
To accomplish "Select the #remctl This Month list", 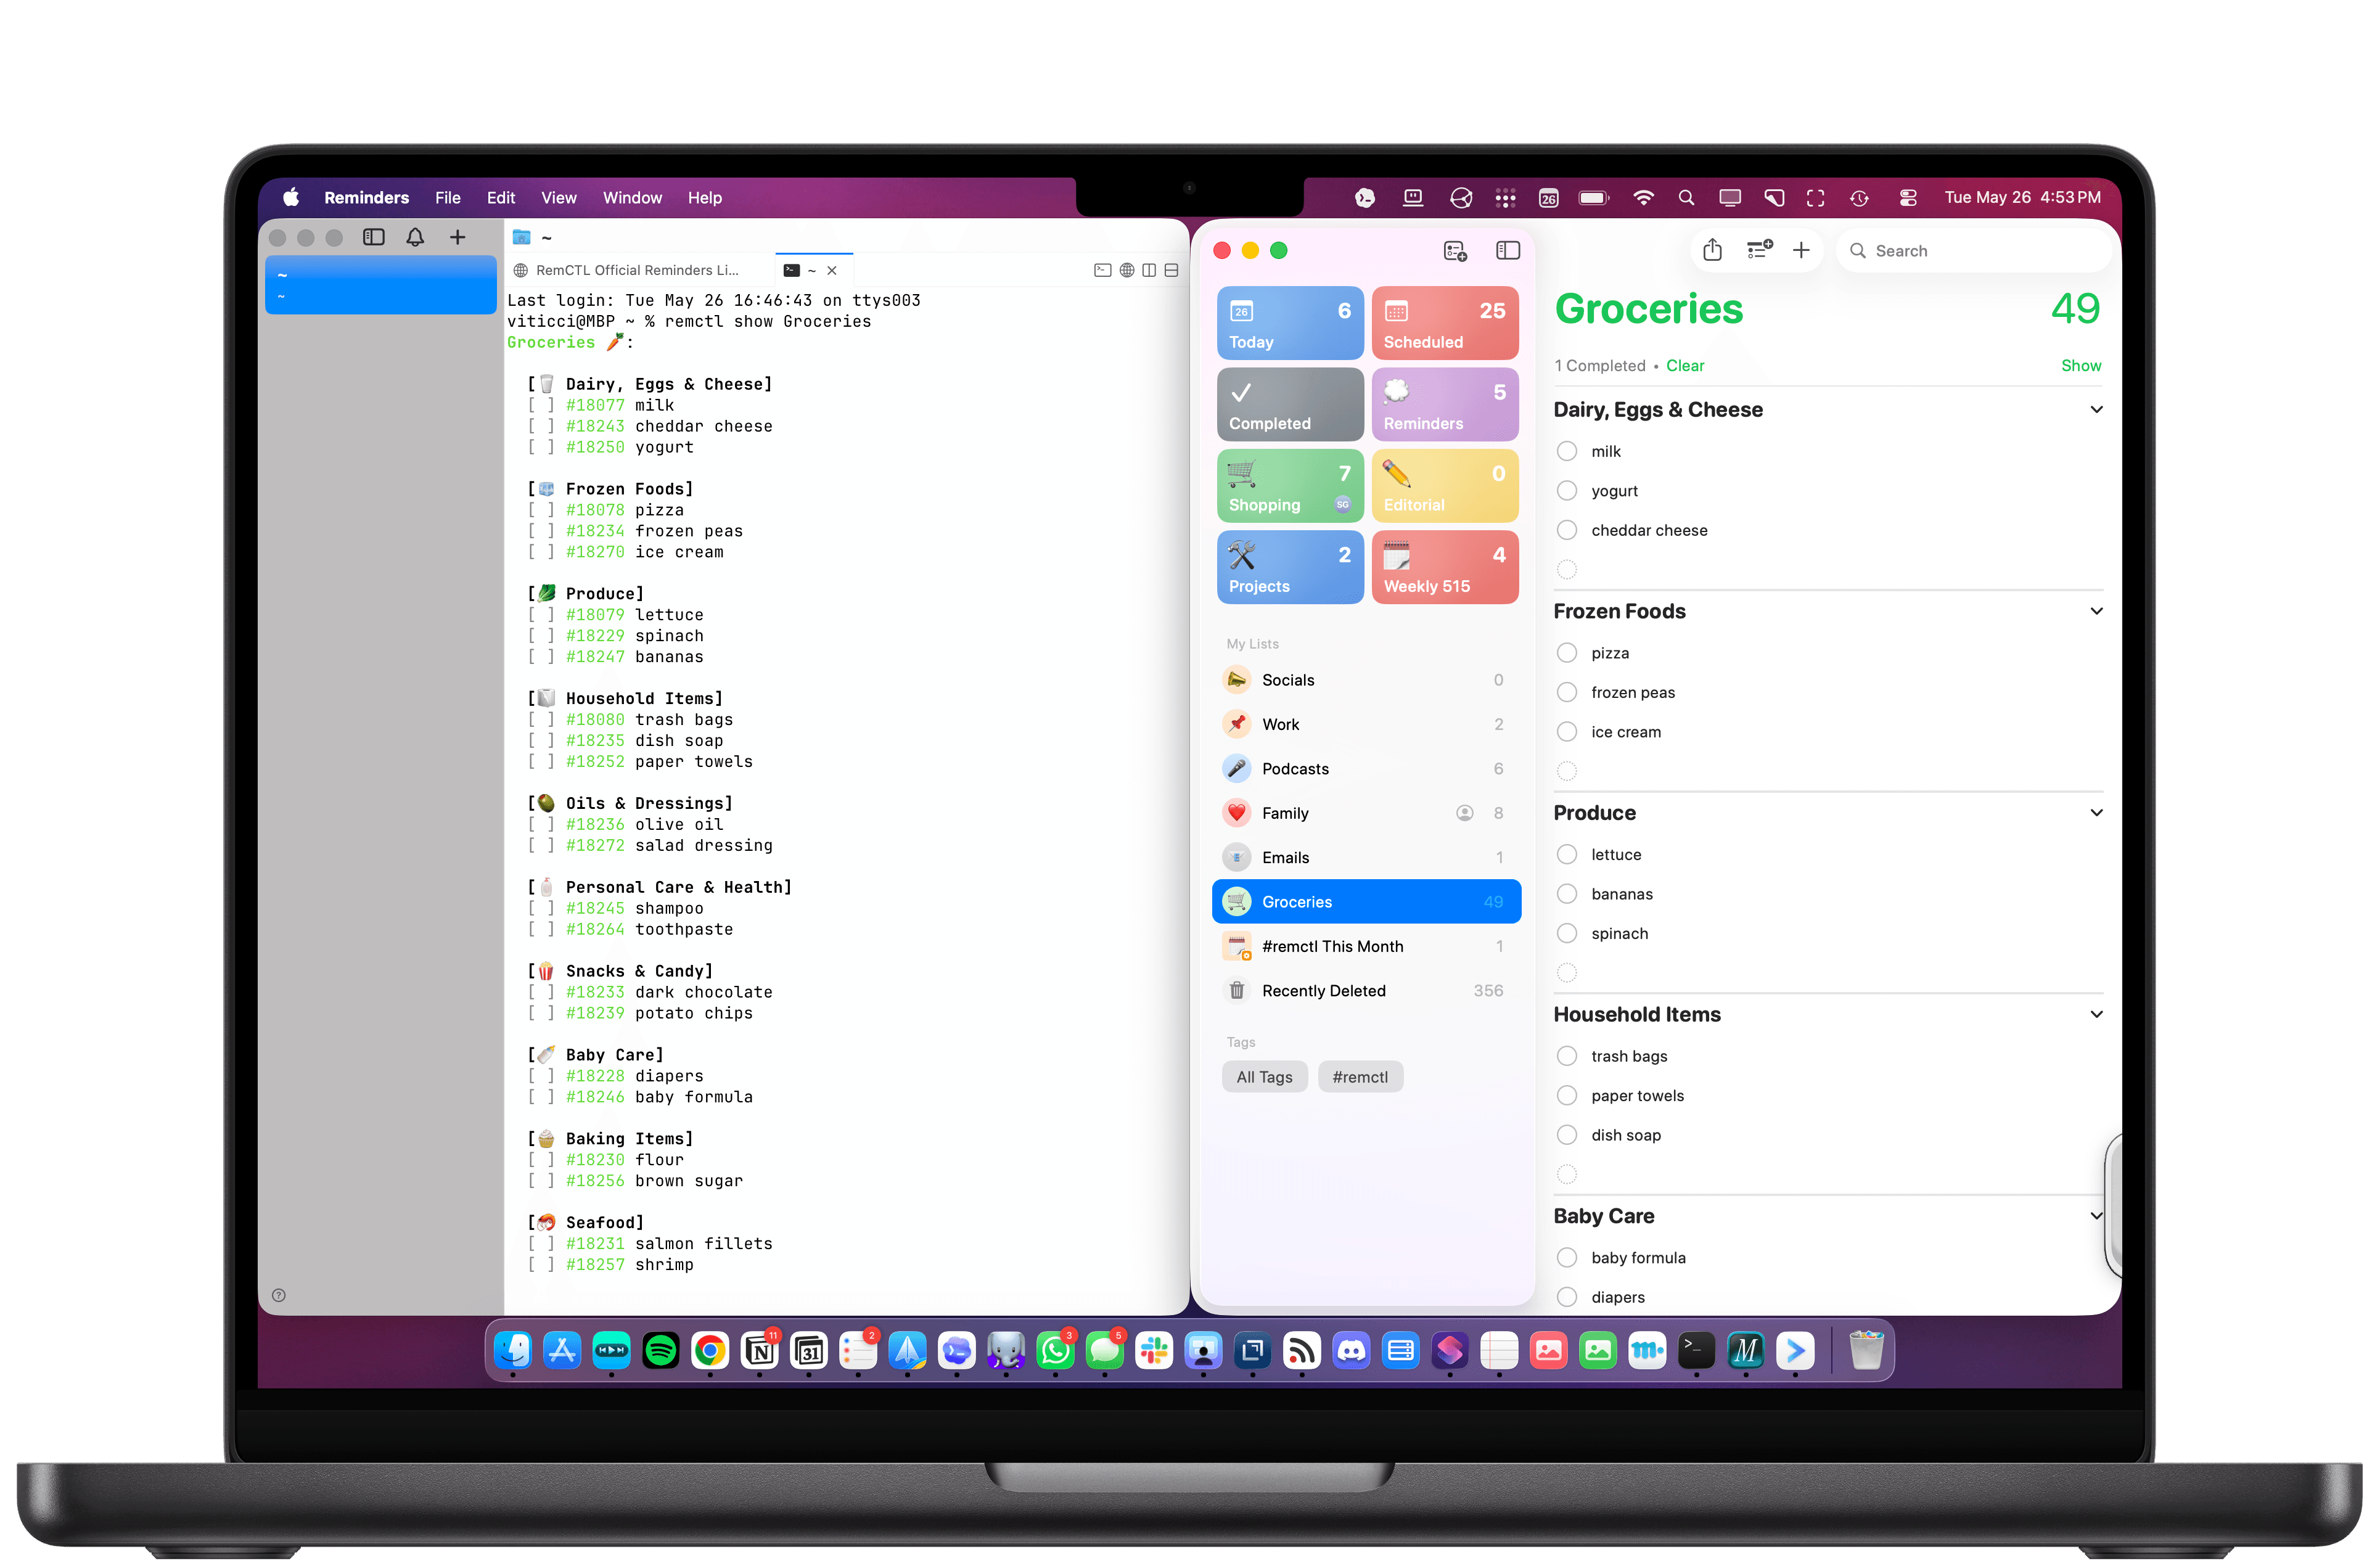I will point(1366,946).
